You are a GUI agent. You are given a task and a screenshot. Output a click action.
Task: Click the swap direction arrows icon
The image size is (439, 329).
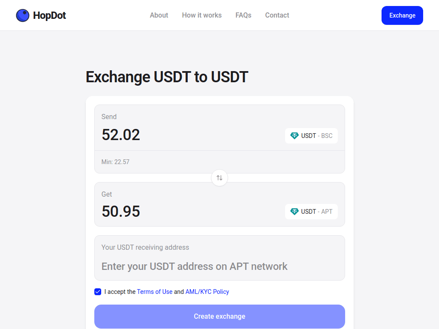tap(219, 178)
